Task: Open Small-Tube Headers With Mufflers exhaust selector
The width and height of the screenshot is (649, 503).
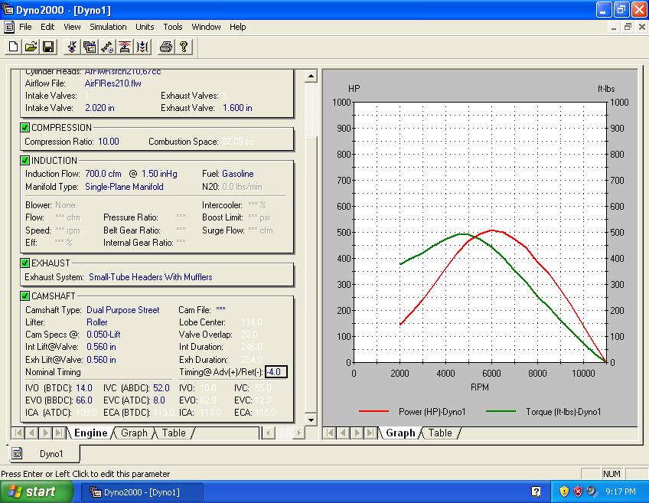Action: [150, 277]
